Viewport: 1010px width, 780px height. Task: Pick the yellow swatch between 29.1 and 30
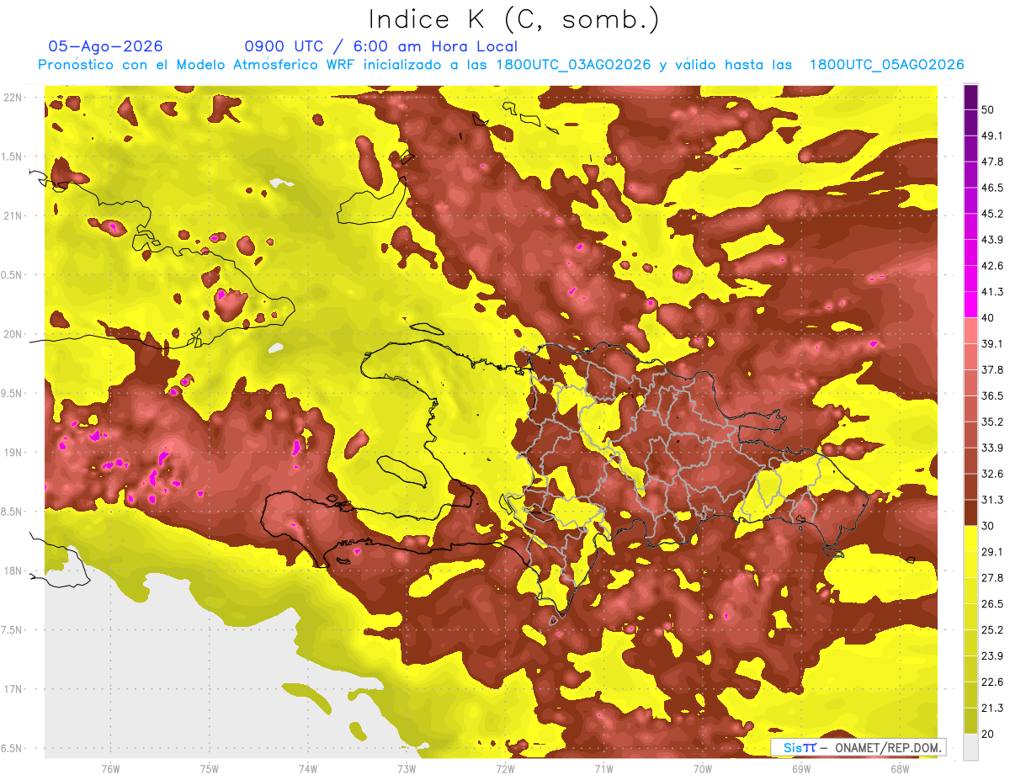point(970,539)
